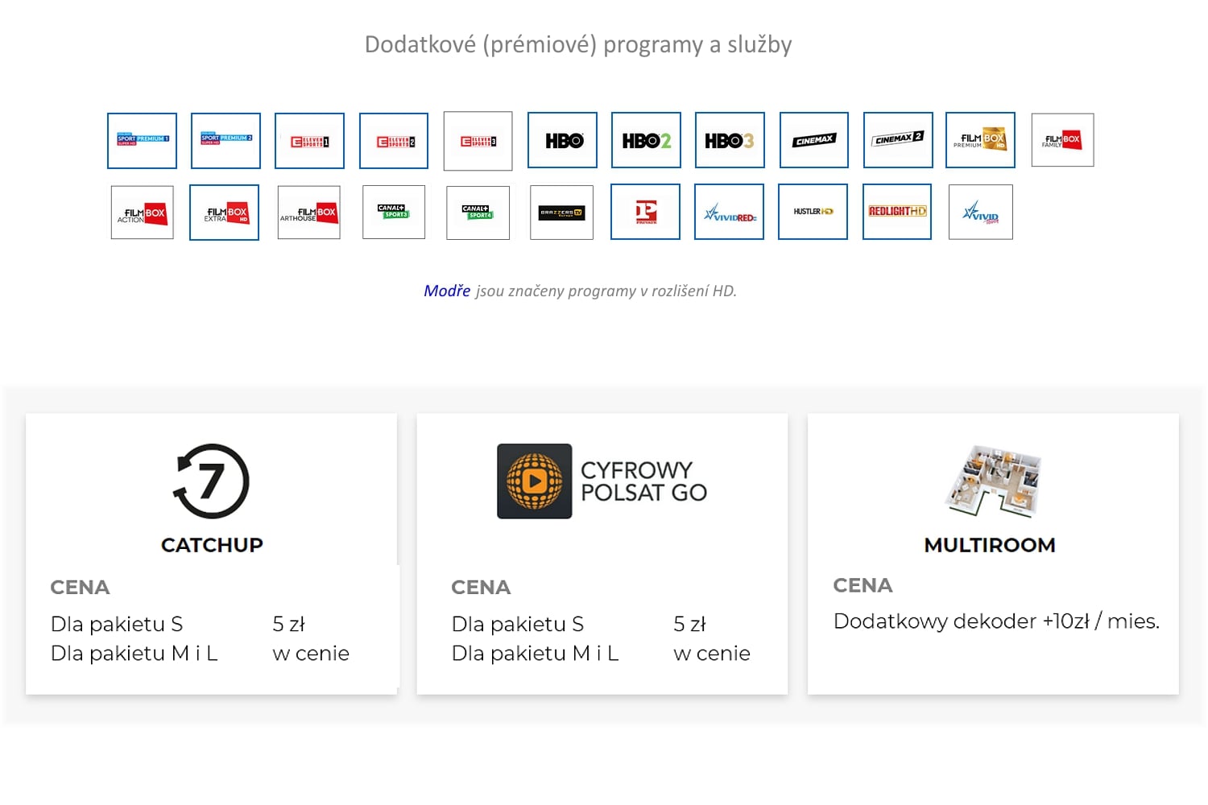Click the HBO2 channel logo
1208x805 pixels.
646,140
